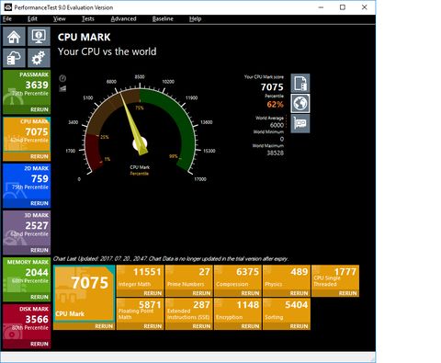Screen dimensions: 441x363
Task: Select the hardware card comparison icon
Action: click(300, 123)
